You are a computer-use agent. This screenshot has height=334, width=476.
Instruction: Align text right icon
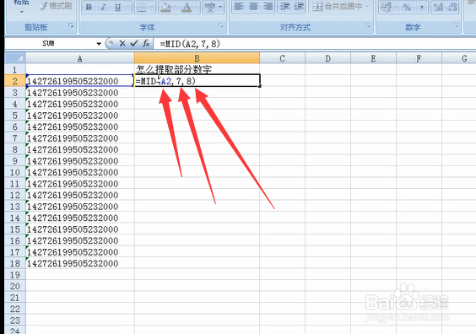click(x=268, y=7)
